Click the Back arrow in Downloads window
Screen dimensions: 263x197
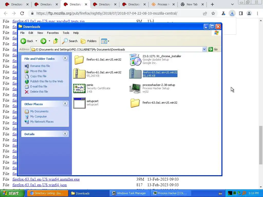click(23, 41)
